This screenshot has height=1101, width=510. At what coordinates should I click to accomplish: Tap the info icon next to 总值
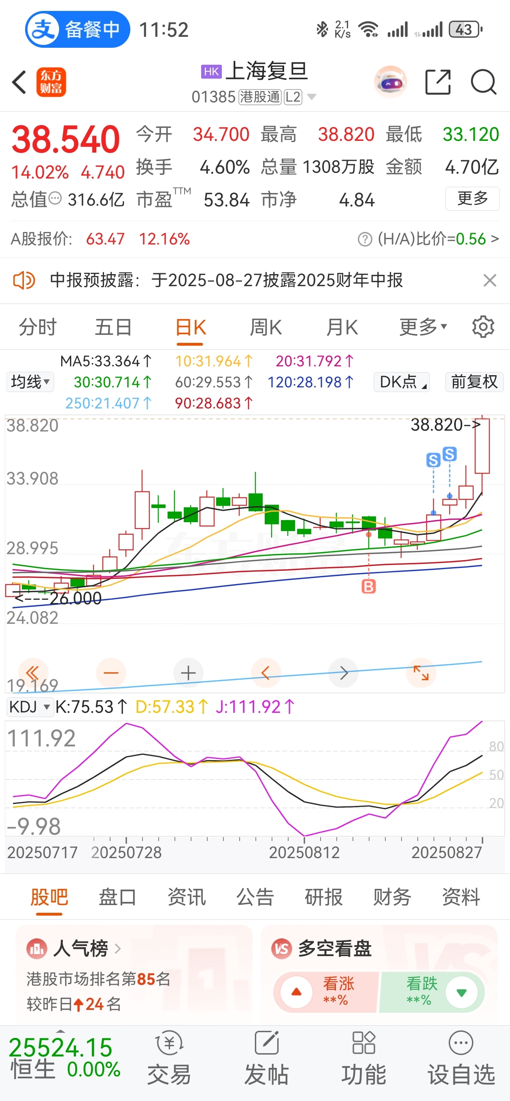(55, 198)
